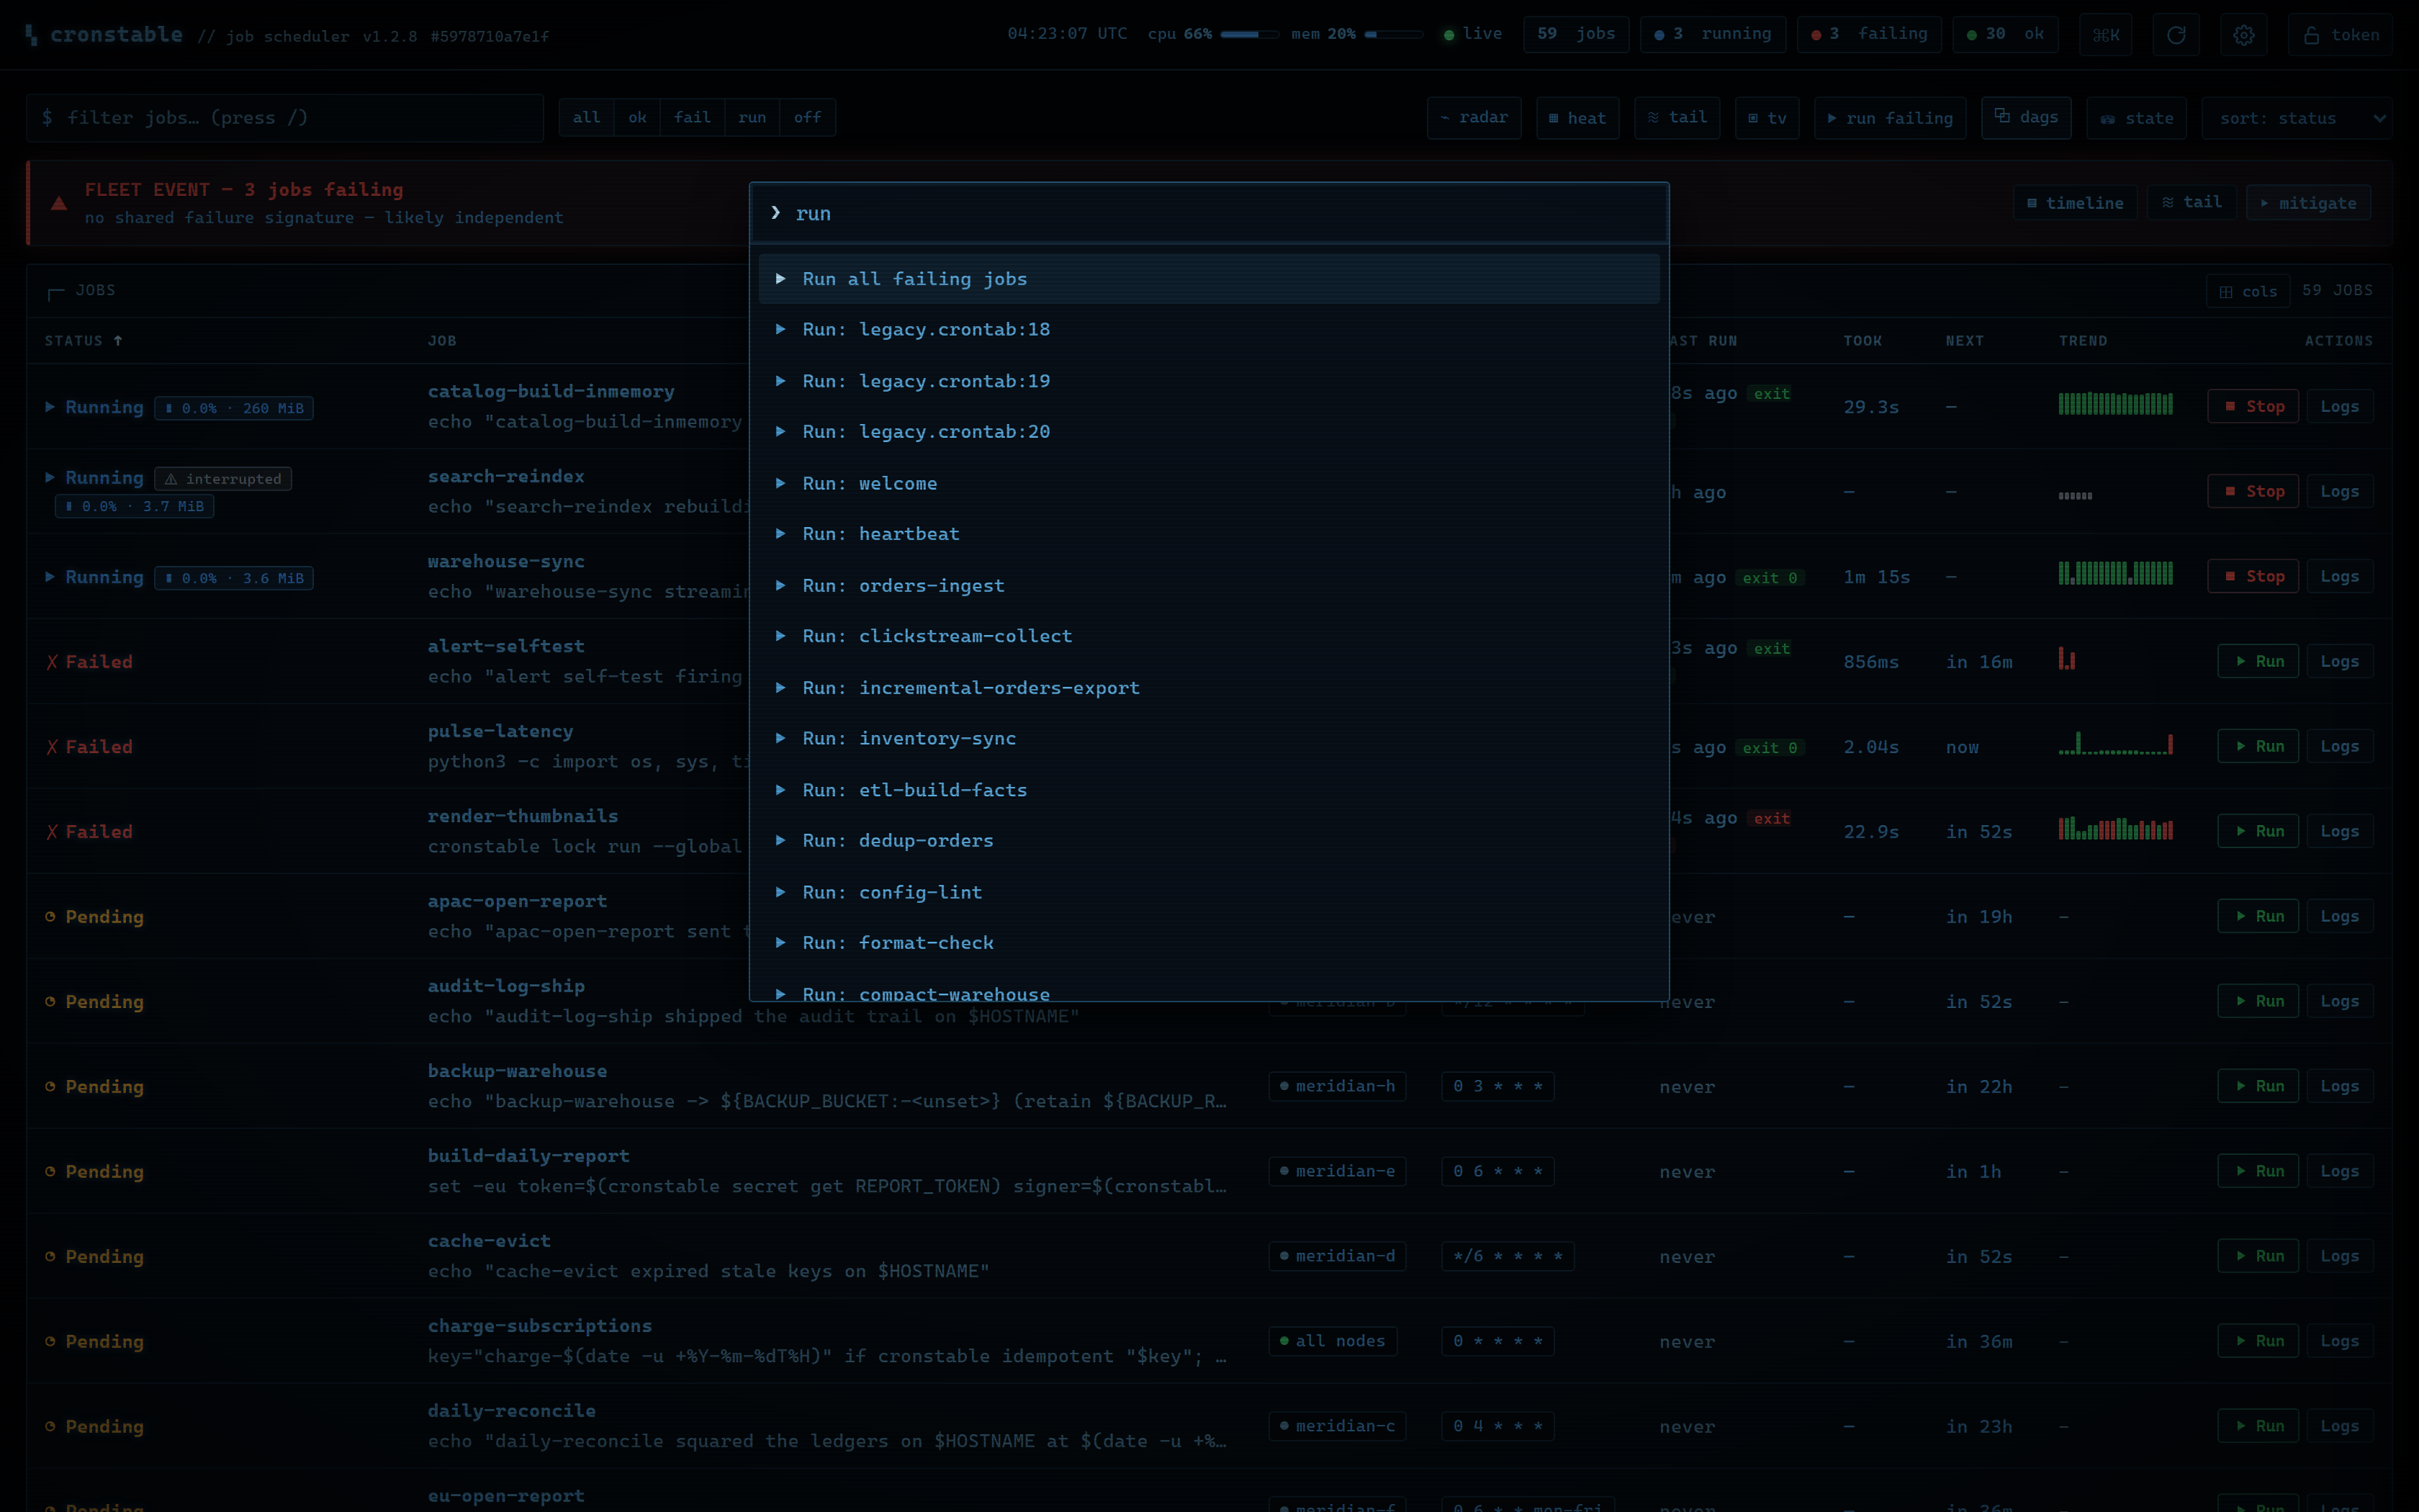Stop the warehouse-sync job
The width and height of the screenshot is (2419, 1512).
click(2253, 577)
